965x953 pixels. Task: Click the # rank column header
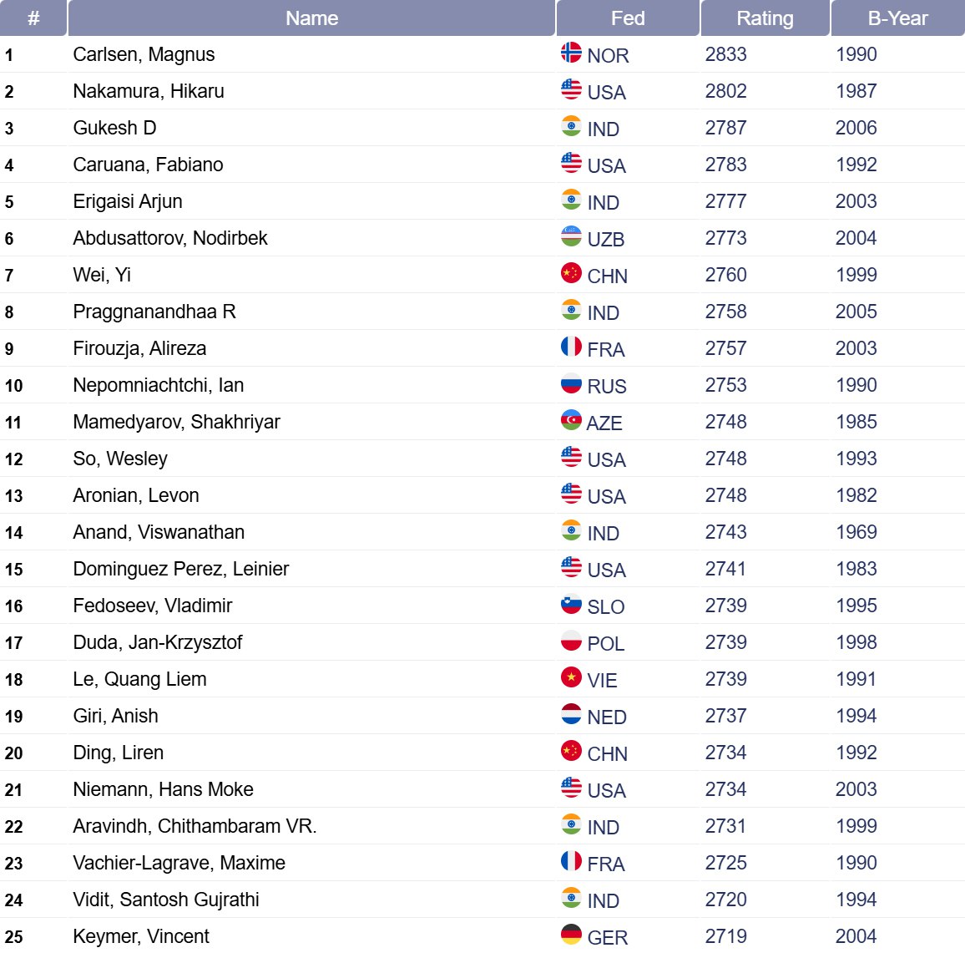tap(33, 18)
